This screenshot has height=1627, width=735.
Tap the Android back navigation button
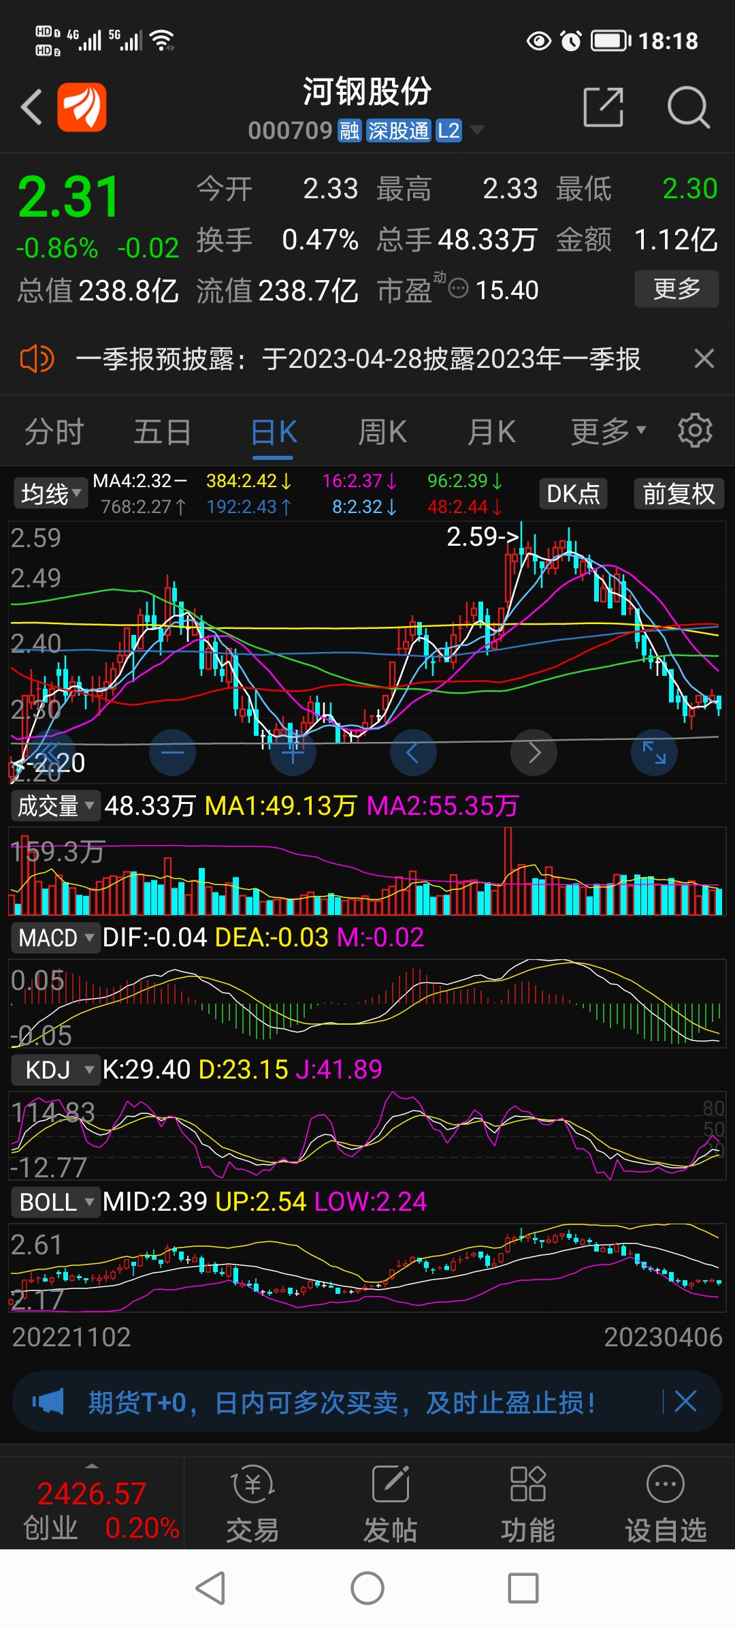pos(210,1588)
